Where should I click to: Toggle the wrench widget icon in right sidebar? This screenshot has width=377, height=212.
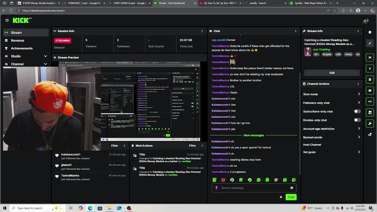click(370, 123)
